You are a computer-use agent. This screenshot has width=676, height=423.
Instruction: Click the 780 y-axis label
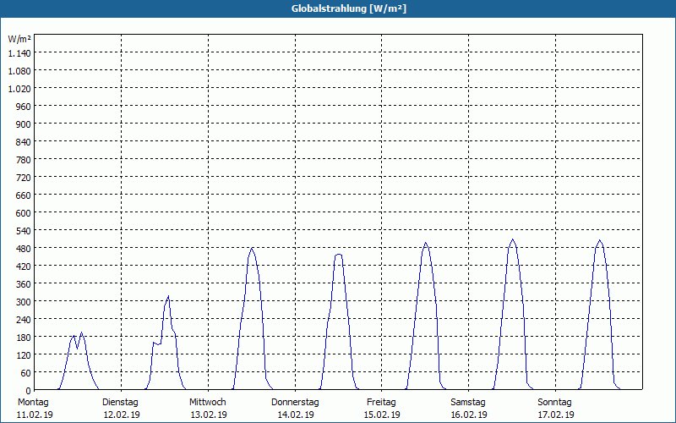tap(24, 160)
